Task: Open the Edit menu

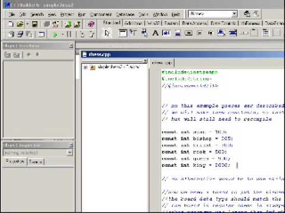Action: pyautogui.click(x=23, y=14)
